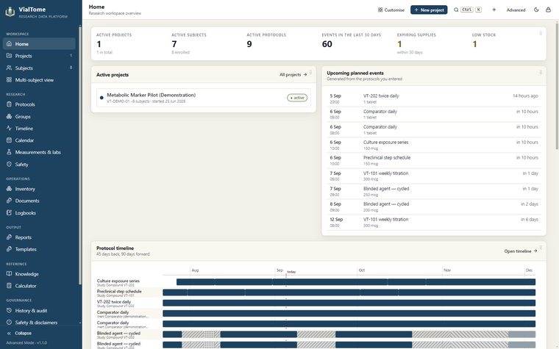Click the Knowledge book icon
The width and height of the screenshot is (559, 349).
click(10, 274)
